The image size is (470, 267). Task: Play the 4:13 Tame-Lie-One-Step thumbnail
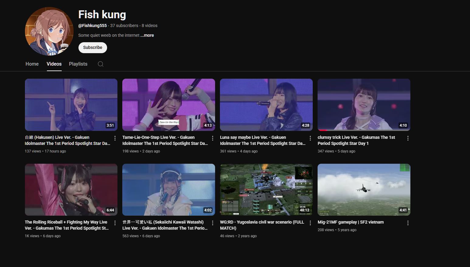click(169, 105)
